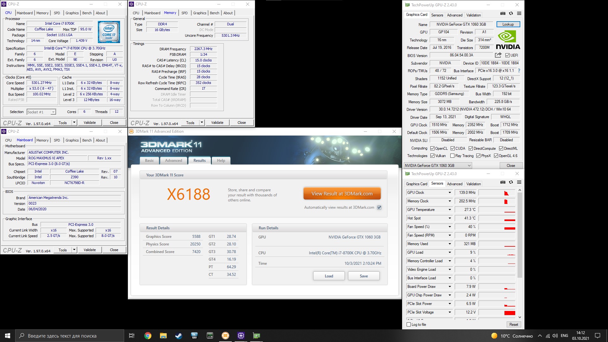This screenshot has width=608, height=342.
Task: Toggle the PhysX checkbox
Action: [x=478, y=155]
